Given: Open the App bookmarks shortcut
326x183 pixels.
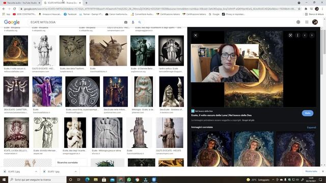Looking at the screenshot, I should 7,14.
